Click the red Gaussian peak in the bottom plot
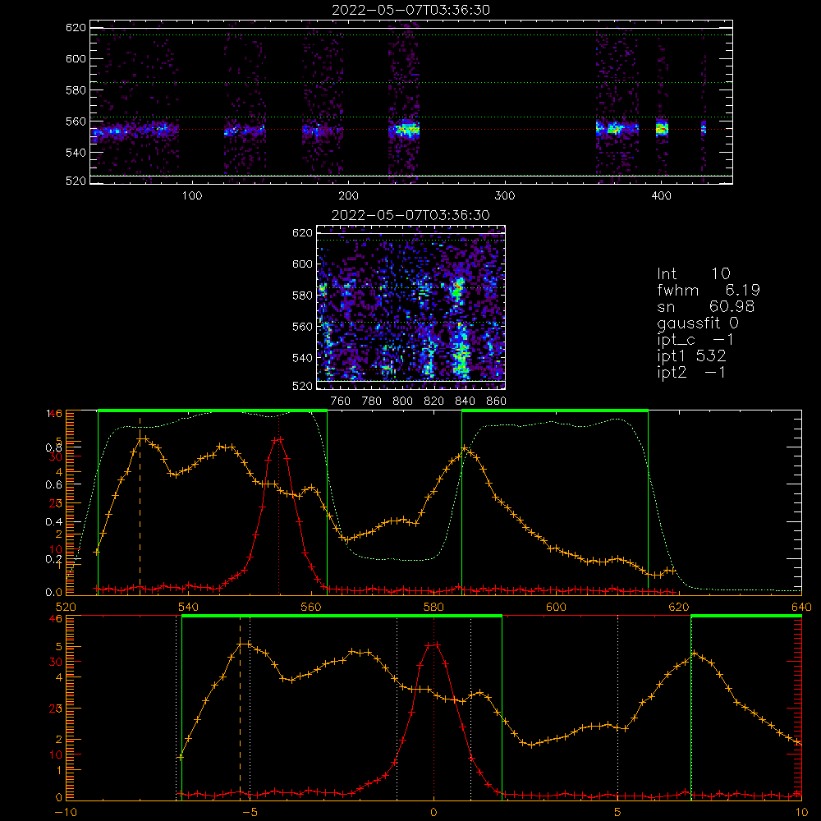This screenshot has width=821, height=821. [433, 645]
